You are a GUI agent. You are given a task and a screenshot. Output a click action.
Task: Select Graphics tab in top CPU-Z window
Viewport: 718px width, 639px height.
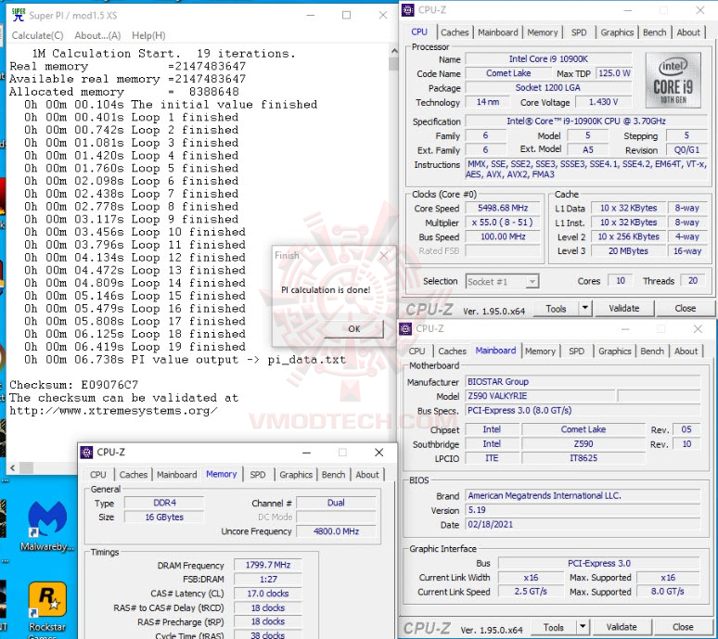click(617, 32)
